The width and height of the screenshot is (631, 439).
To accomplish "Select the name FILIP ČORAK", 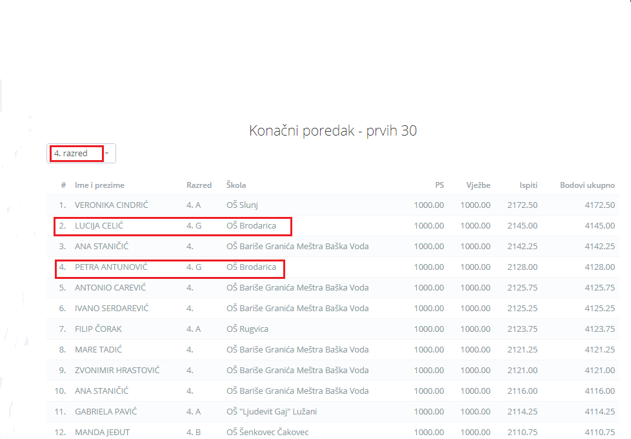I will coord(98,329).
